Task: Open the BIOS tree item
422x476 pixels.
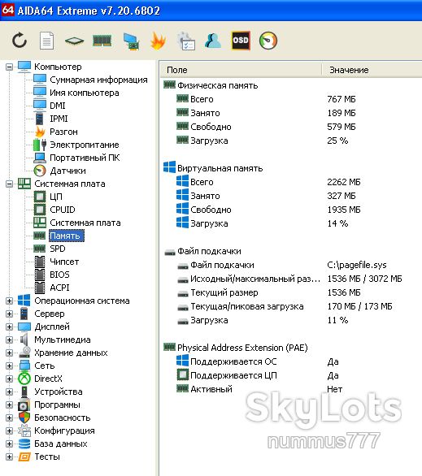Action: pyautogui.click(x=59, y=275)
